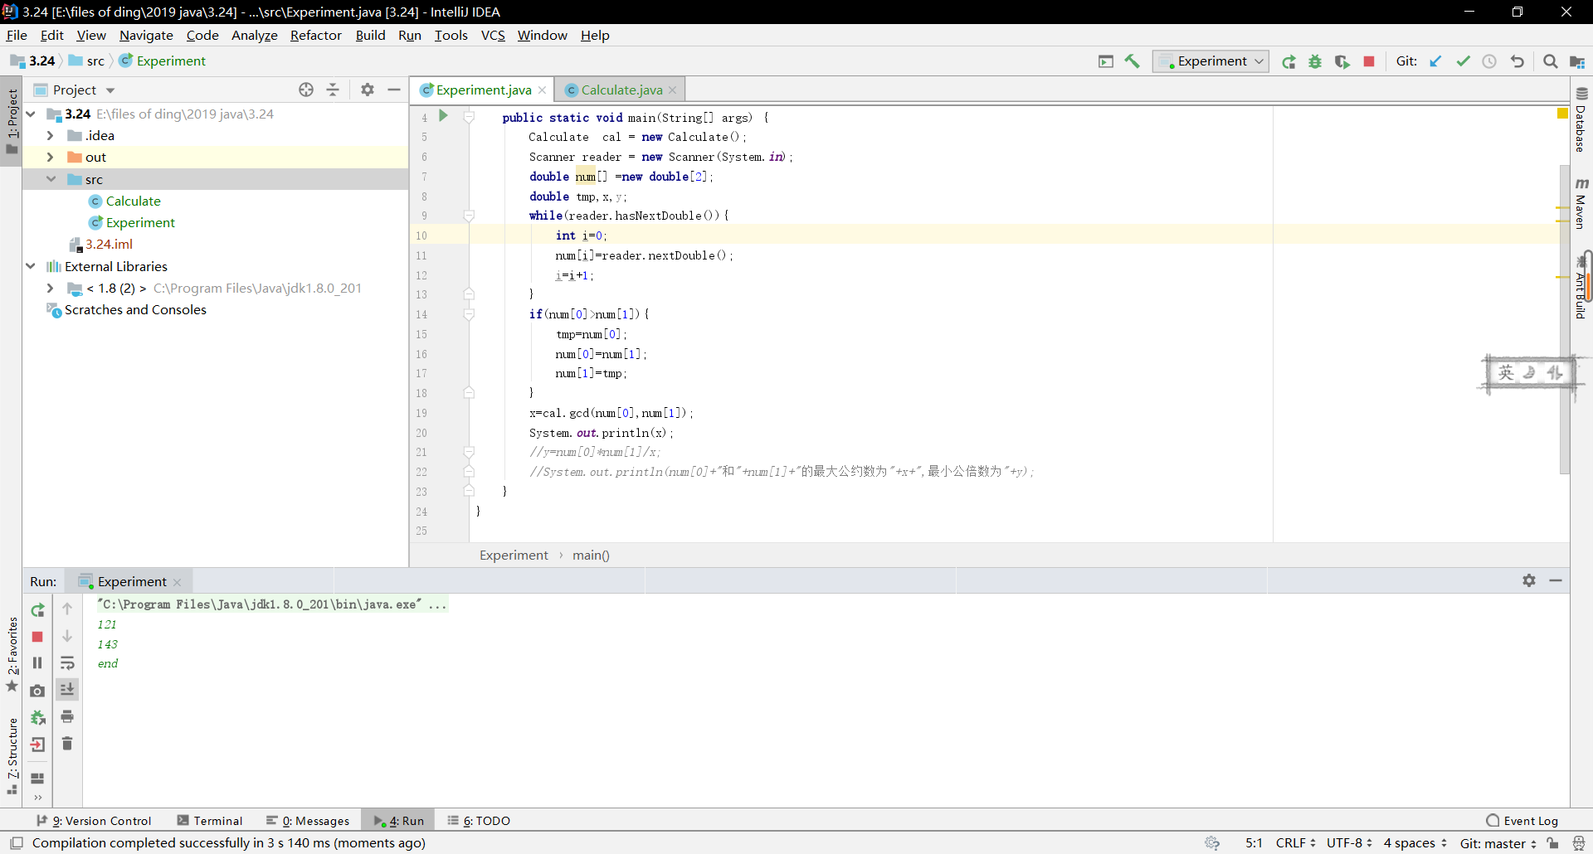Toggle the Database side tool window
Screen dimensions: 1593x854
(1581, 119)
